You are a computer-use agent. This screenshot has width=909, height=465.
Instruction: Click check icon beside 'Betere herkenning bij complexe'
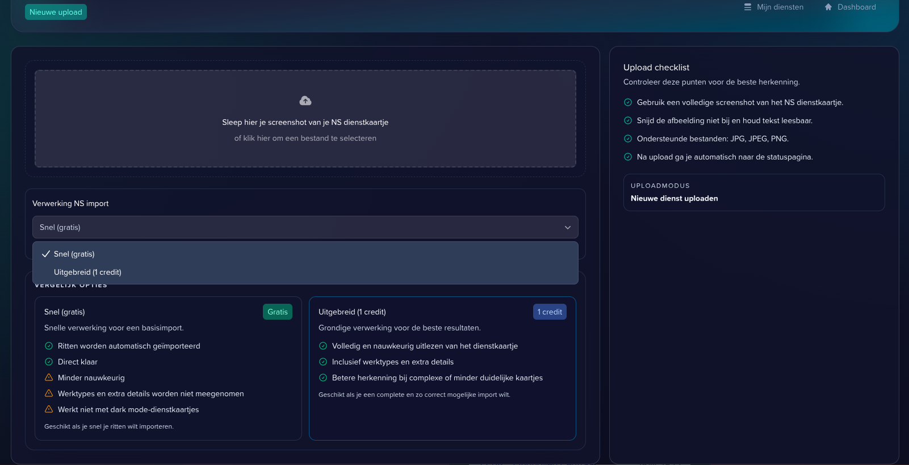323,378
